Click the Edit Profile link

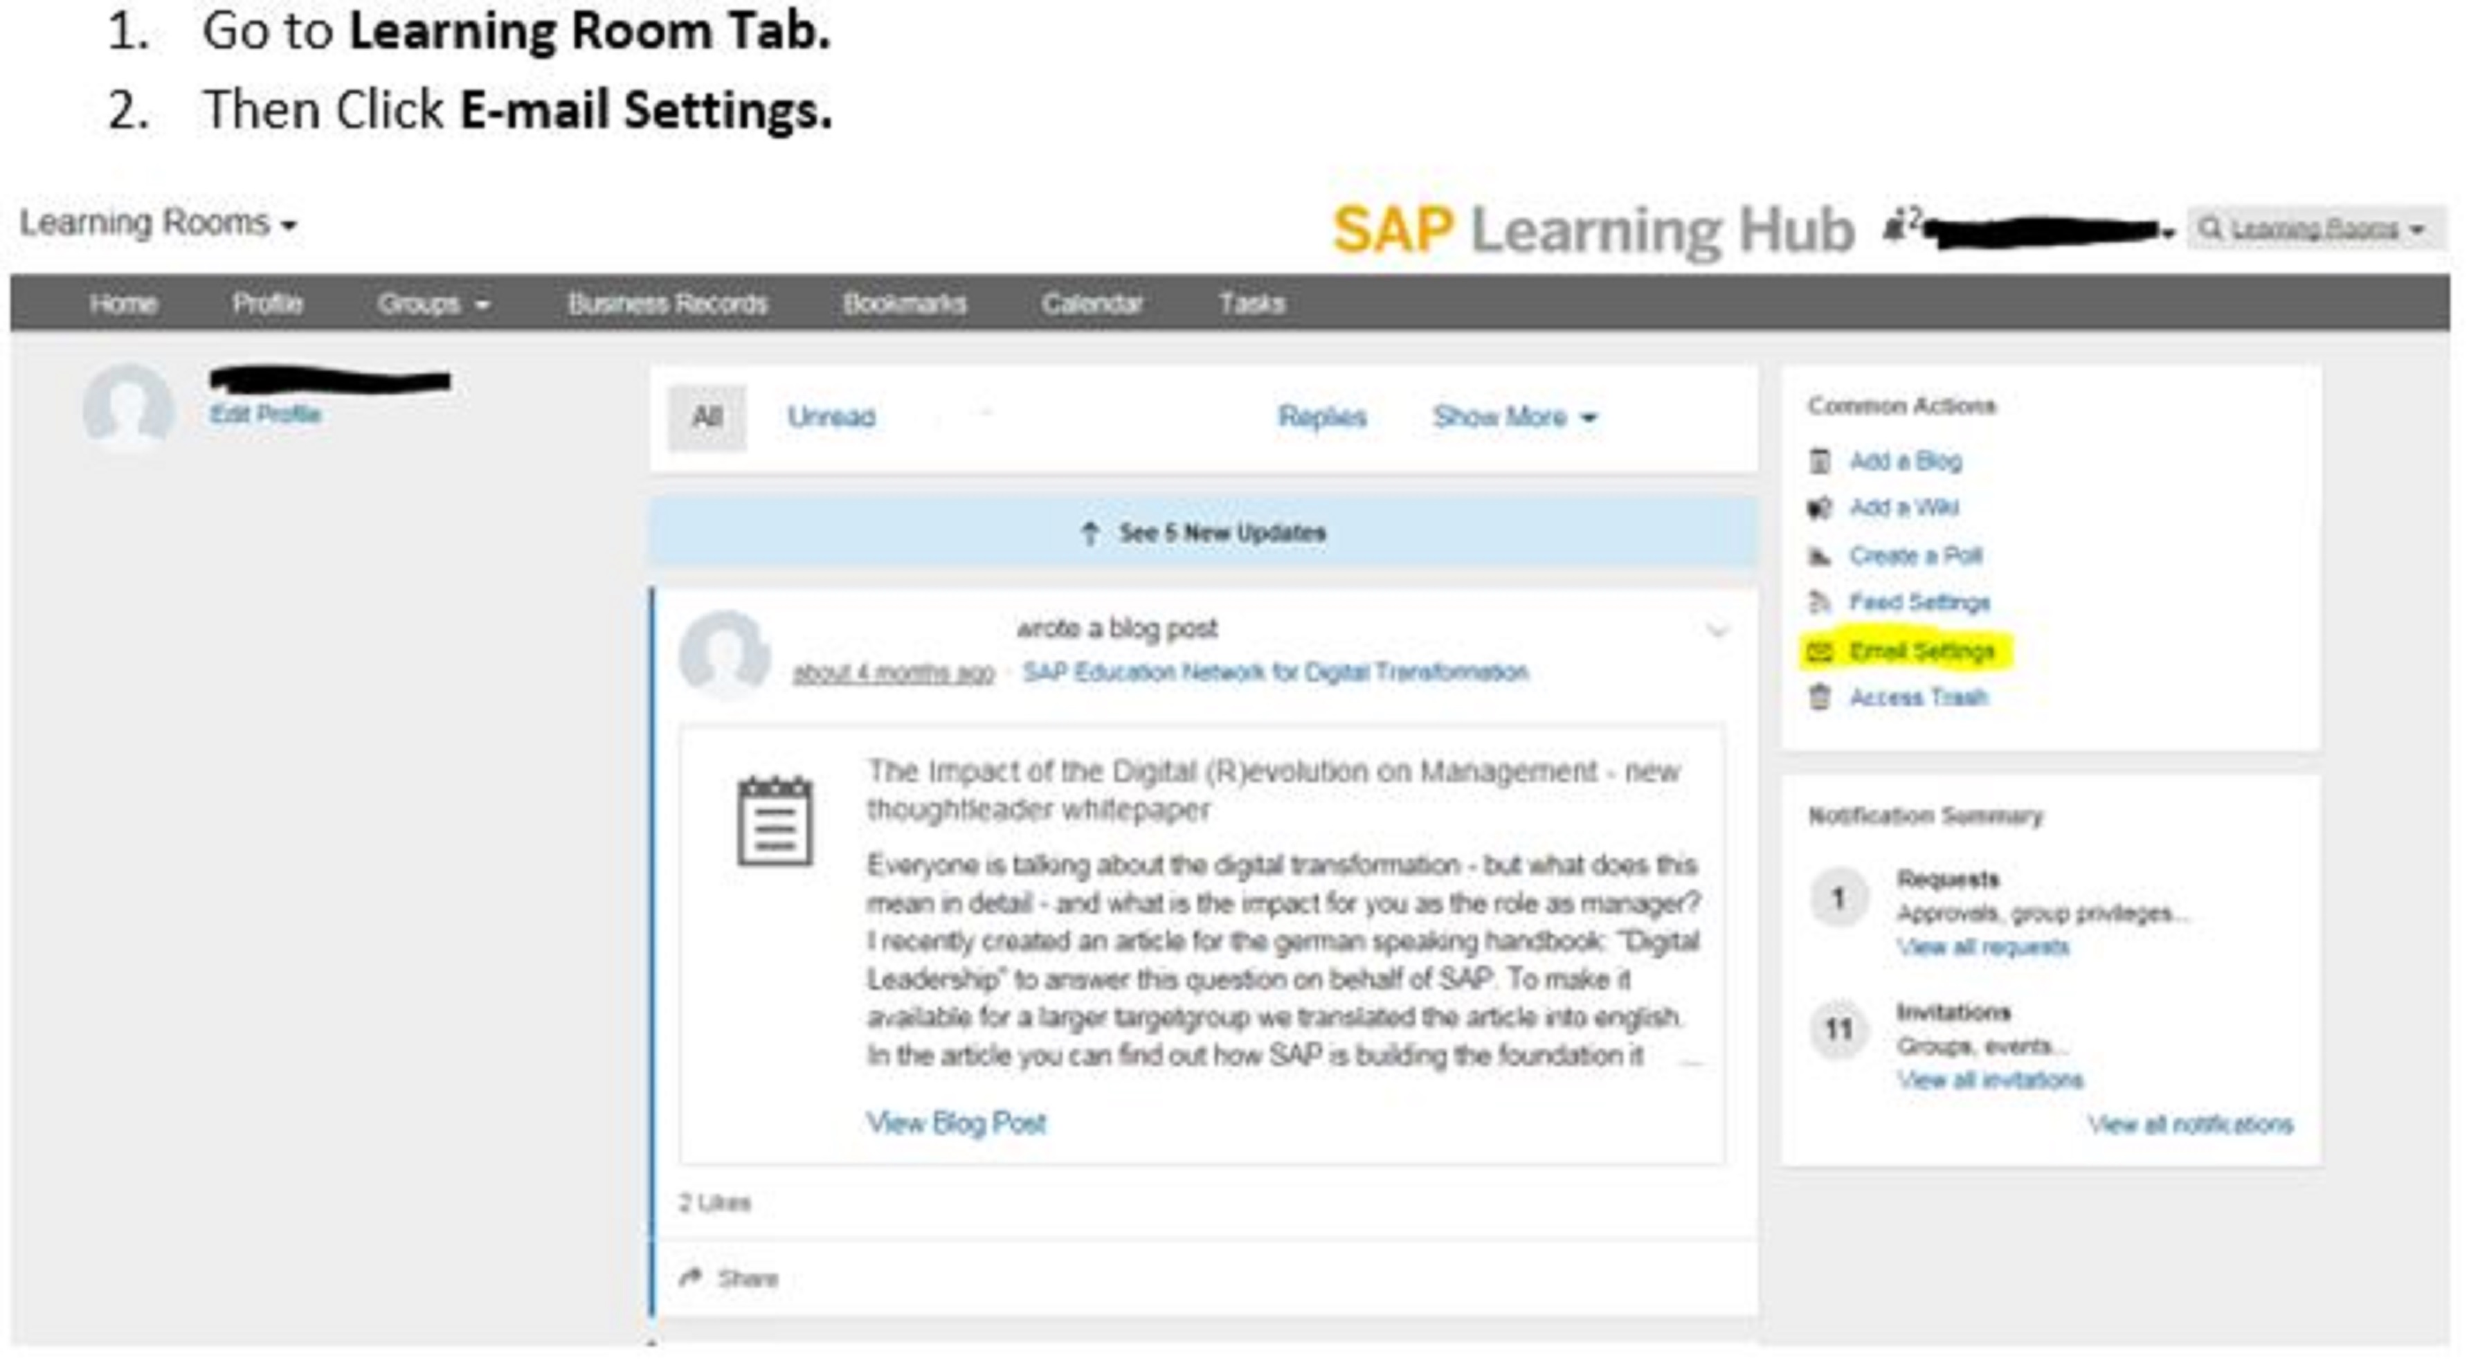click(266, 415)
